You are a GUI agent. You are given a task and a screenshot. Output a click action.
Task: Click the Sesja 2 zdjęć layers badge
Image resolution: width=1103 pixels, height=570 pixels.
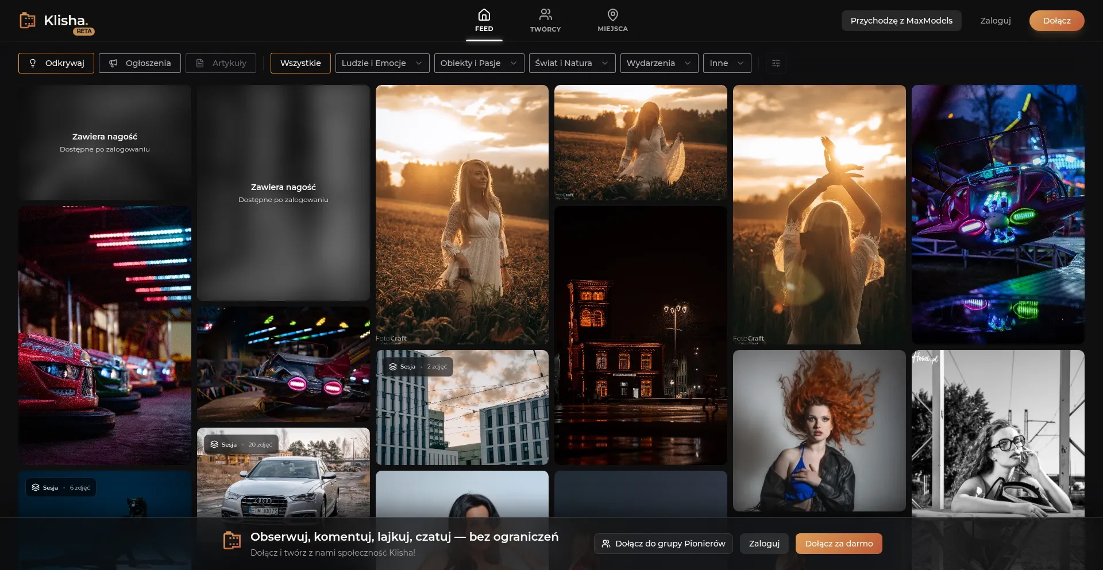tap(417, 367)
